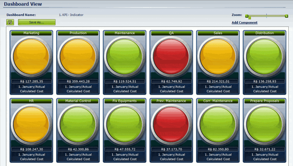Viewport: 293px width, 166px height.
Task: Select the QA red indicator light
Action: click(x=171, y=57)
